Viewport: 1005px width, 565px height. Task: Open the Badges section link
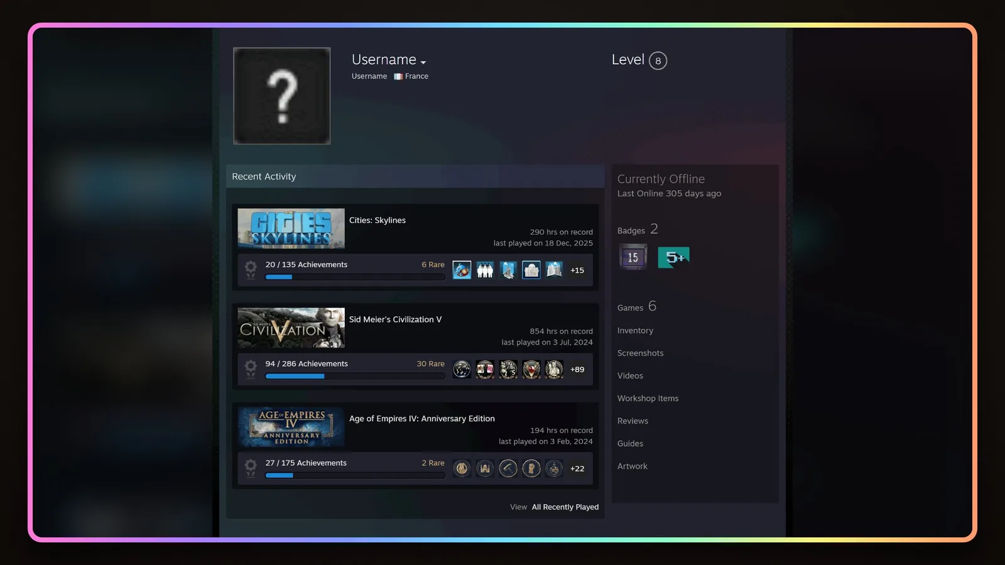tap(638, 230)
